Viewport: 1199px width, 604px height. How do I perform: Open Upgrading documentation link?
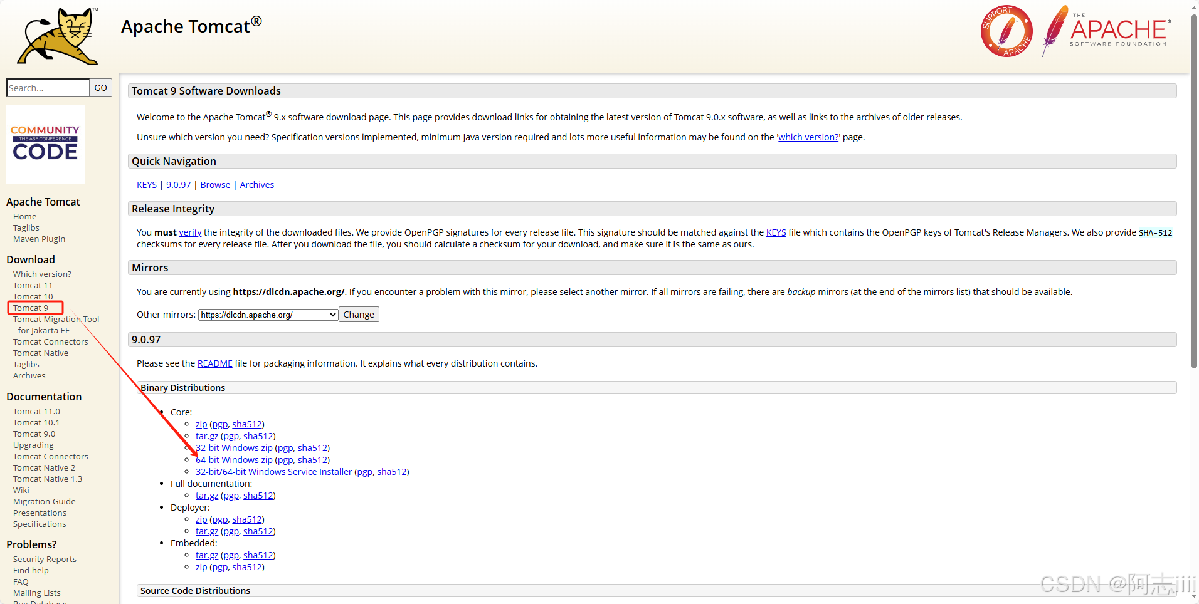pyautogui.click(x=33, y=445)
